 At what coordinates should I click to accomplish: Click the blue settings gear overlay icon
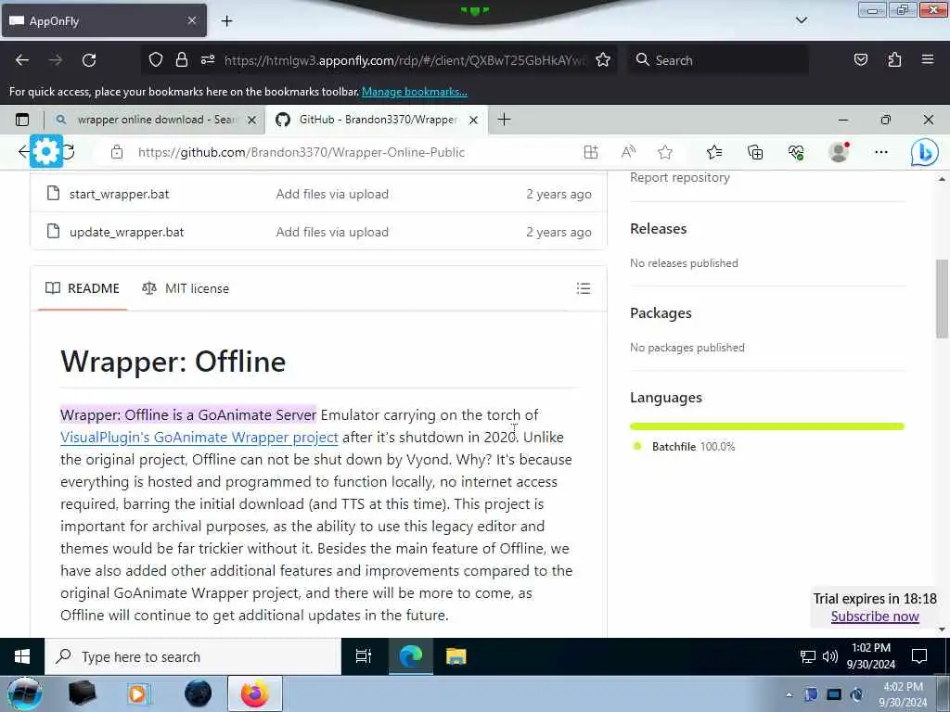coord(46,152)
